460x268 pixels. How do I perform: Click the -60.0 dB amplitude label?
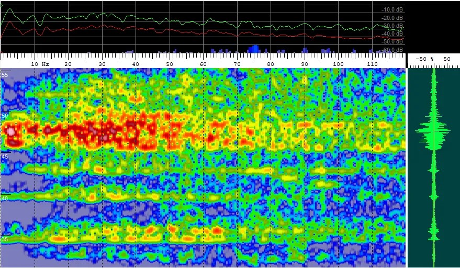coord(392,50)
